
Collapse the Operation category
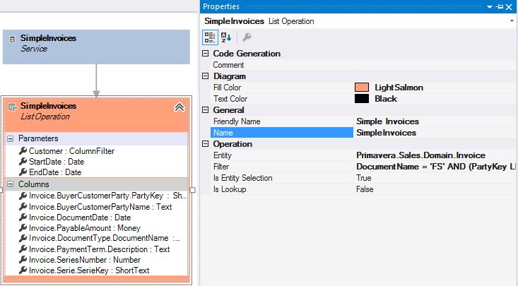tap(206, 143)
